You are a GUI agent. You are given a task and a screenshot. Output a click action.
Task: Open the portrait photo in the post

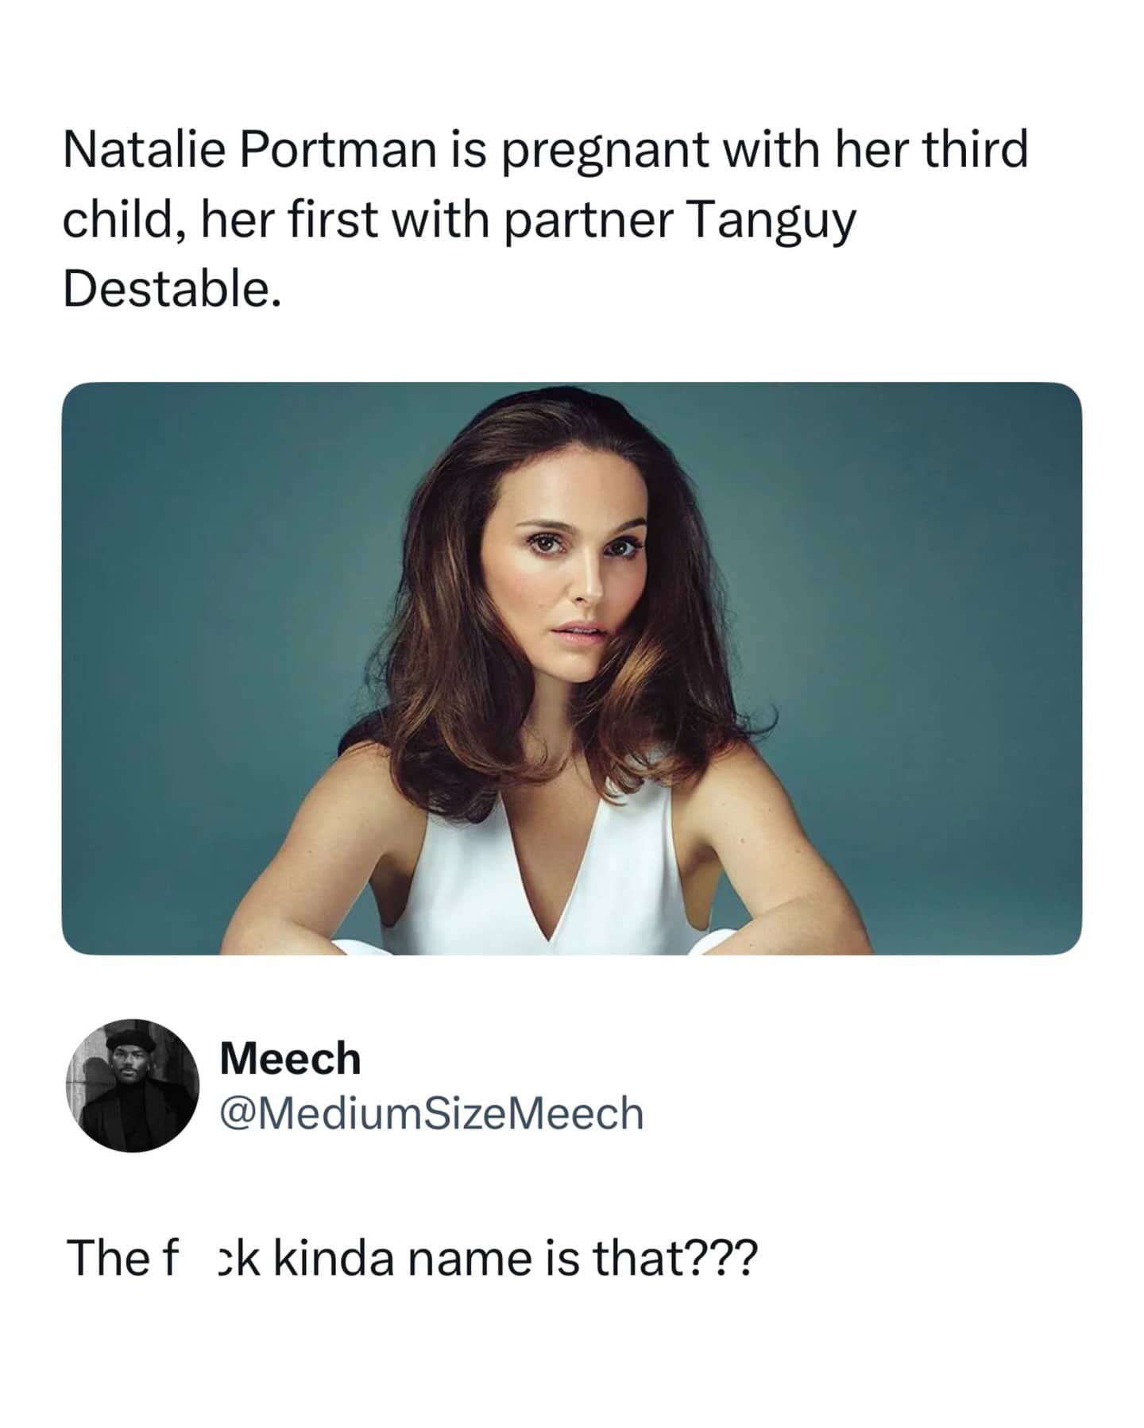click(571, 668)
